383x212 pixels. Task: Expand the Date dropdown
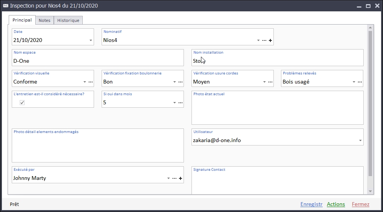[91, 40]
